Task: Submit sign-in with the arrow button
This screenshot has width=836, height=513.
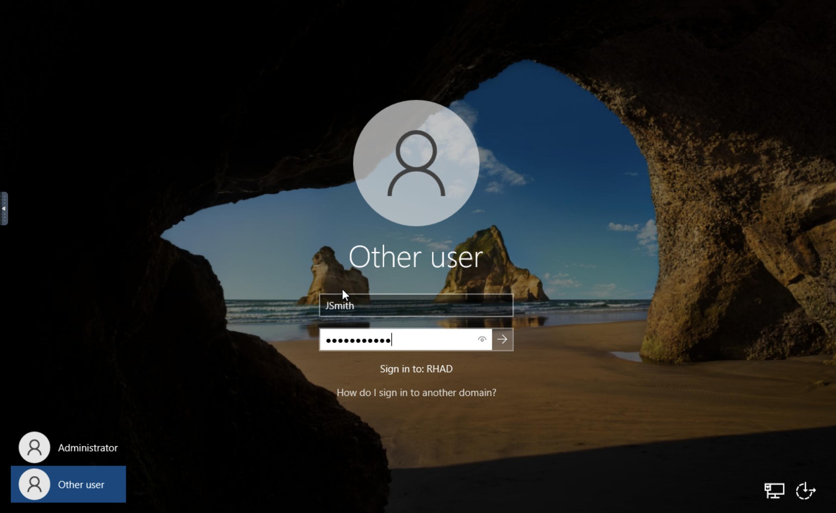Action: point(502,339)
